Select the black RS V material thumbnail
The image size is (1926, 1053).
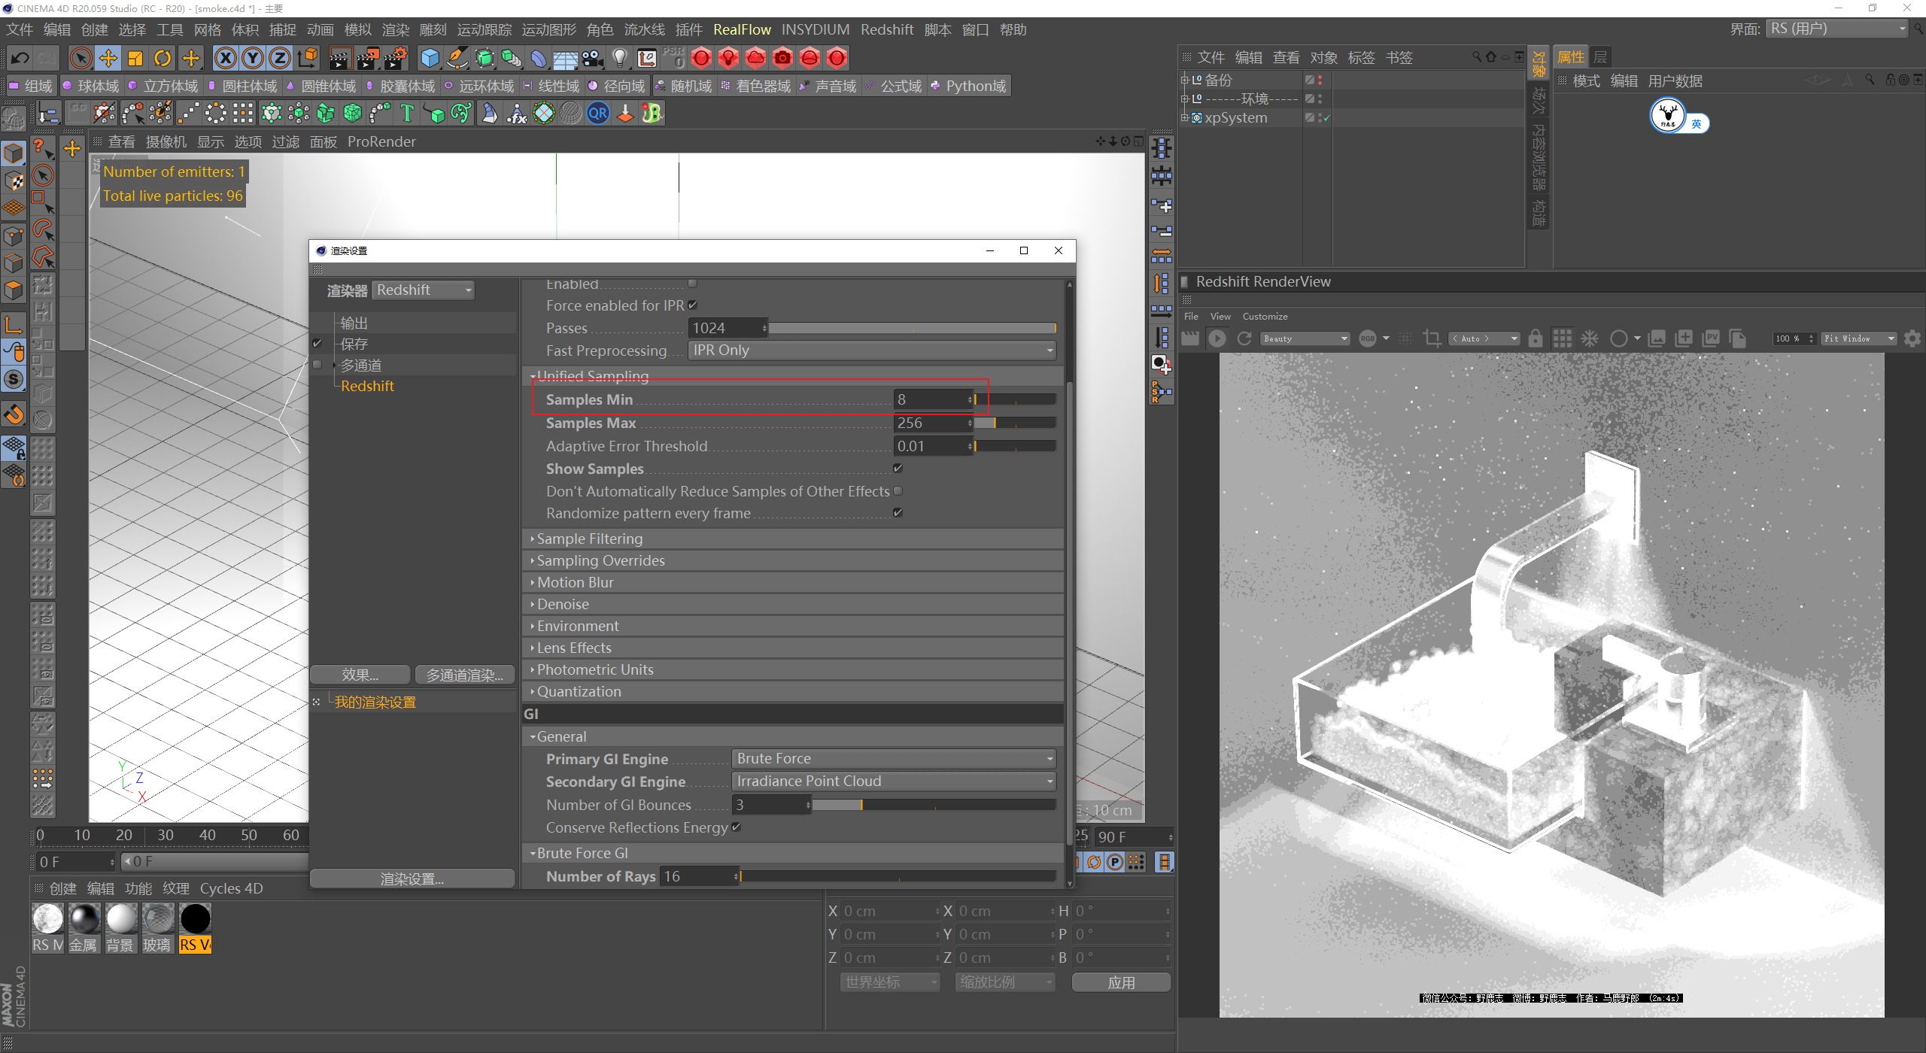click(195, 927)
